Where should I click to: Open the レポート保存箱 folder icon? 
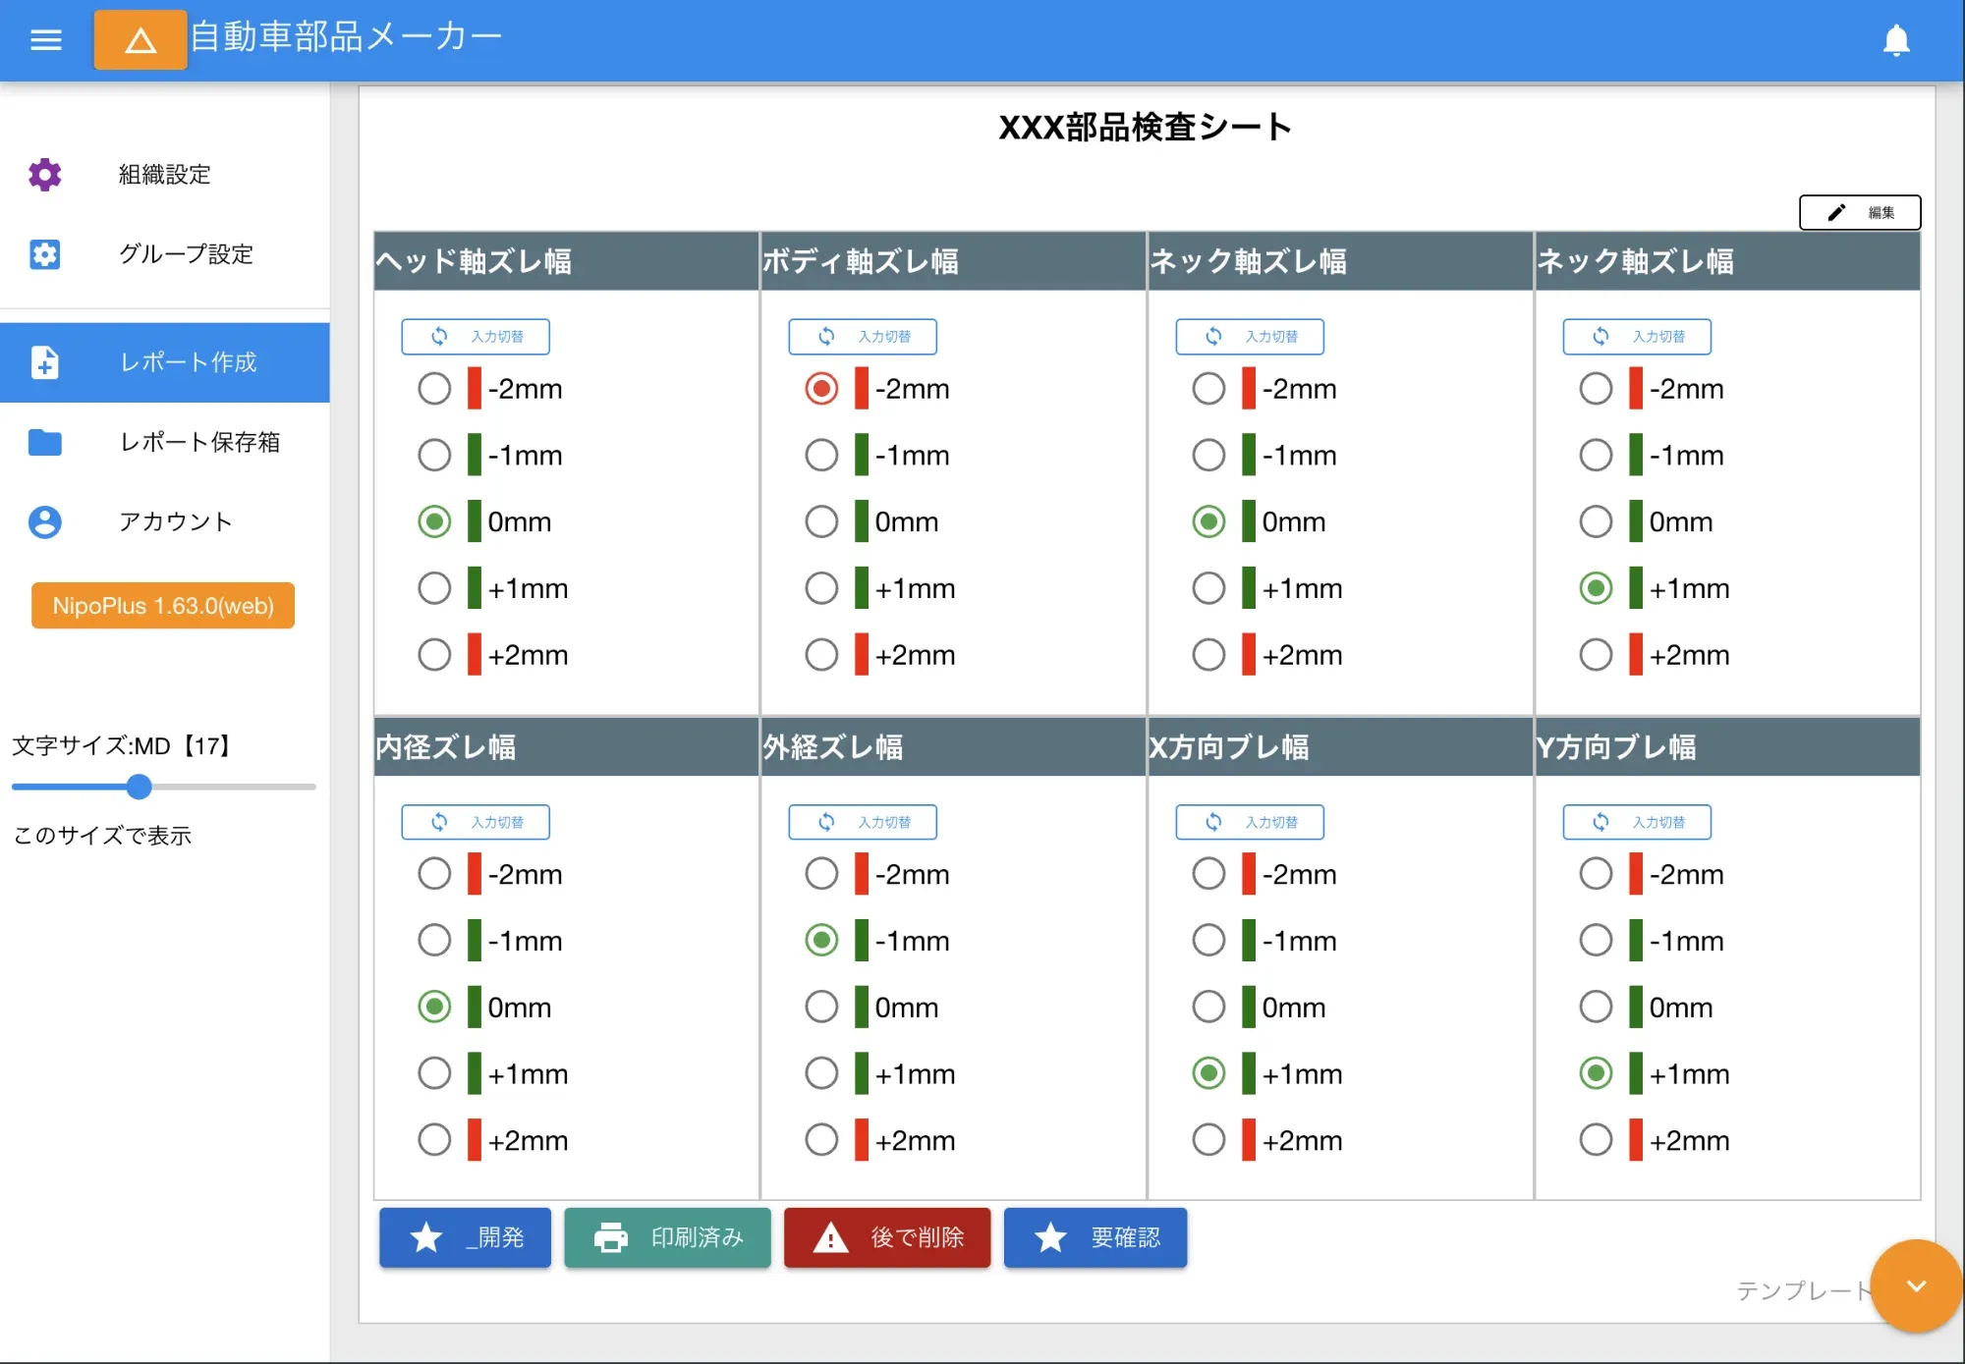click(44, 443)
